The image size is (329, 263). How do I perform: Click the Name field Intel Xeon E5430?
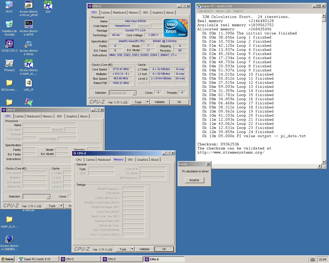point(135,21)
